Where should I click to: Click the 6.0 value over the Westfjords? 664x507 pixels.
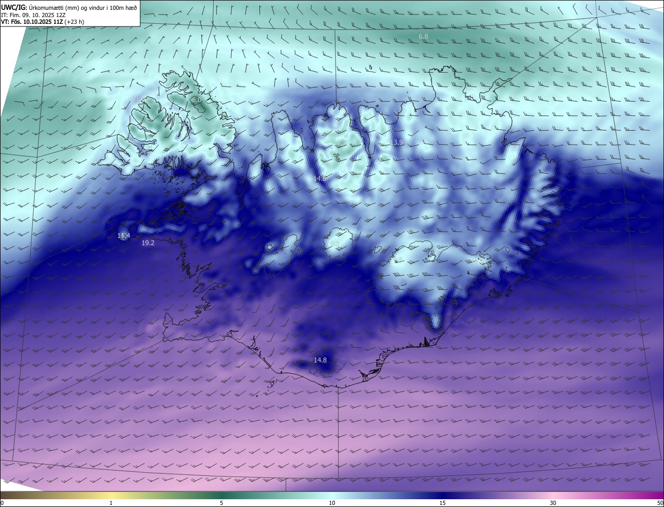point(196,100)
